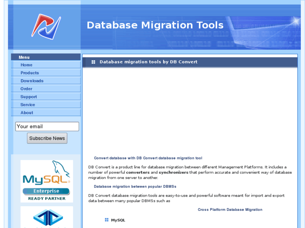Click the MySQL list item

[118, 220]
